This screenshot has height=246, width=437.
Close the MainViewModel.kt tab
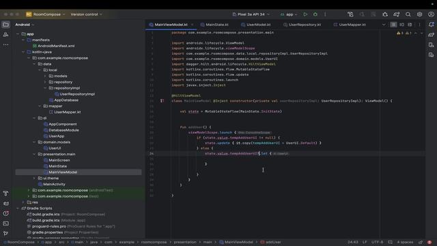coord(193,25)
